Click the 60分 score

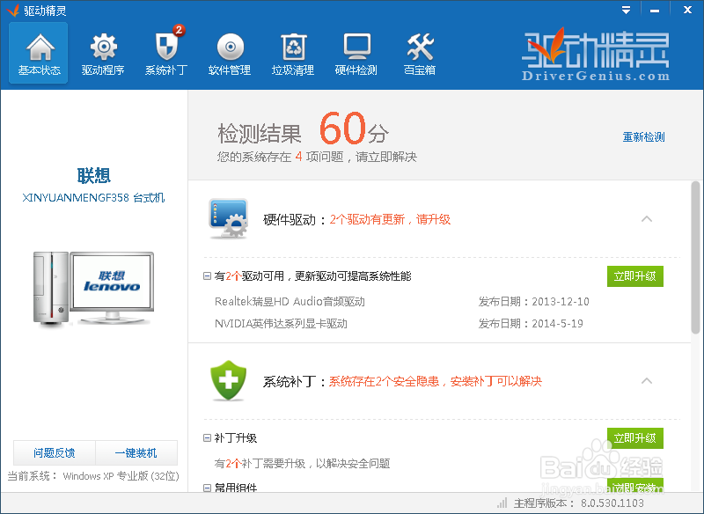click(x=354, y=128)
